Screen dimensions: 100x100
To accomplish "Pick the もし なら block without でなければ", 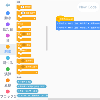I will pyautogui.click(x=24, y=37).
